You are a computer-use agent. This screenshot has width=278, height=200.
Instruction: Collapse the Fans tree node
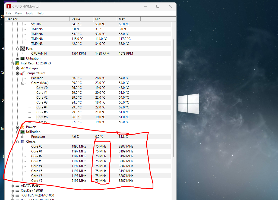pyautogui.click(x=17, y=49)
